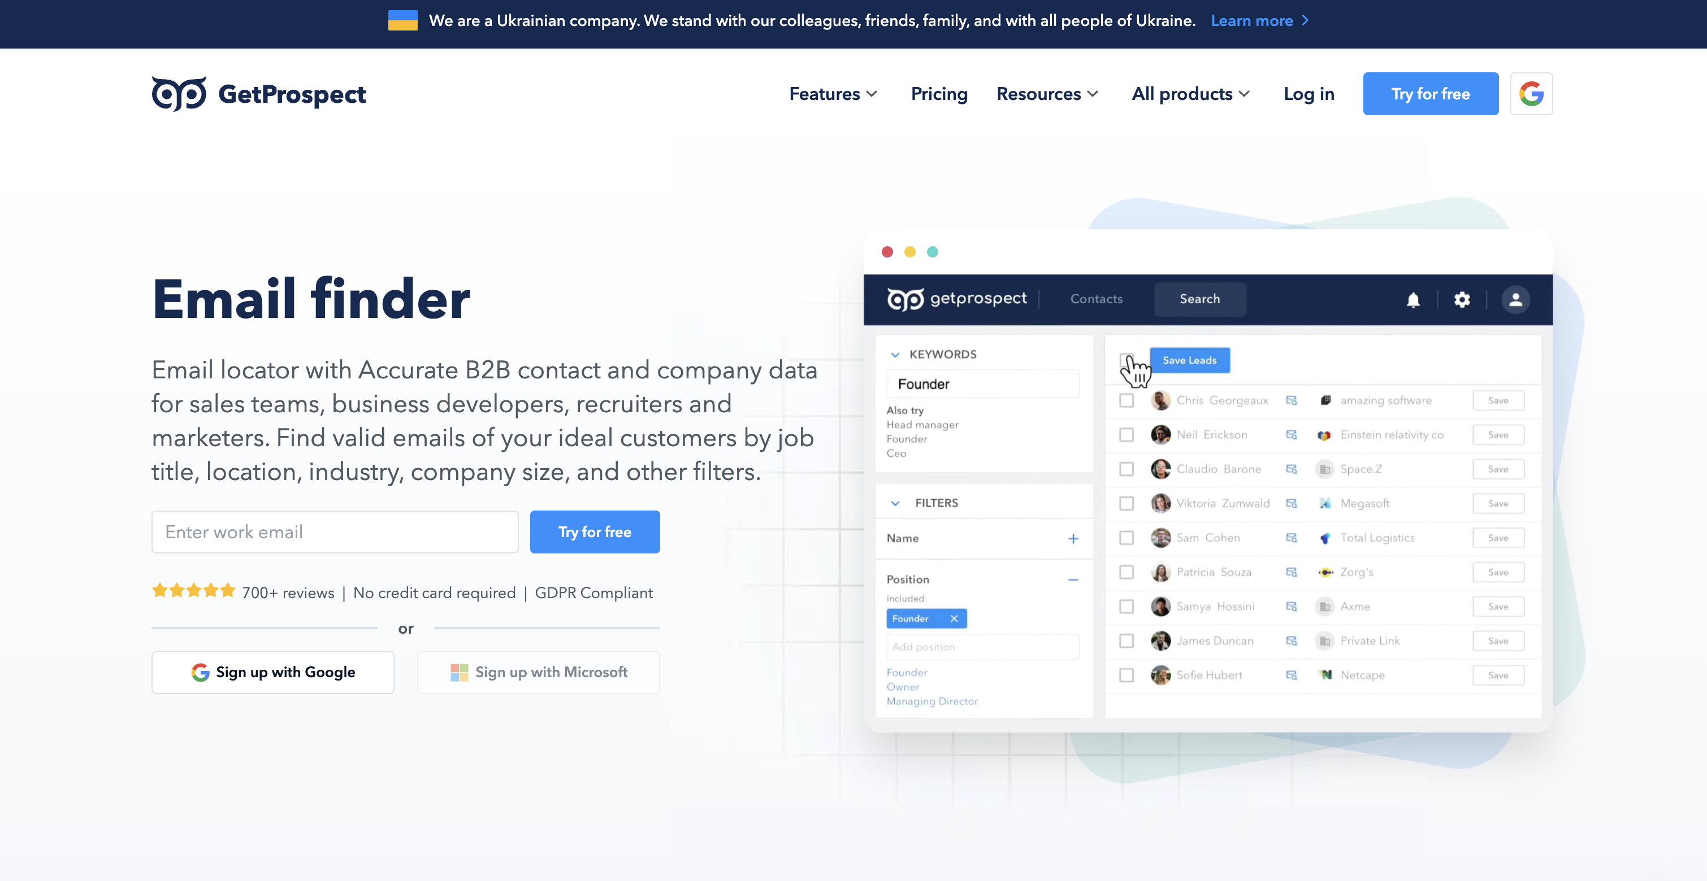Click the settings gear icon in dashboard
Image resolution: width=1707 pixels, height=881 pixels.
[1462, 299]
